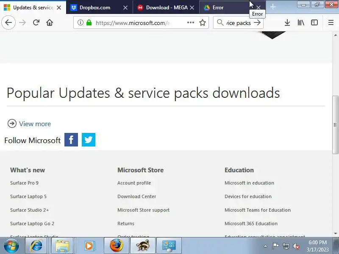The image size is (339, 254).
Task: Reload the current page
Action: (x=36, y=22)
